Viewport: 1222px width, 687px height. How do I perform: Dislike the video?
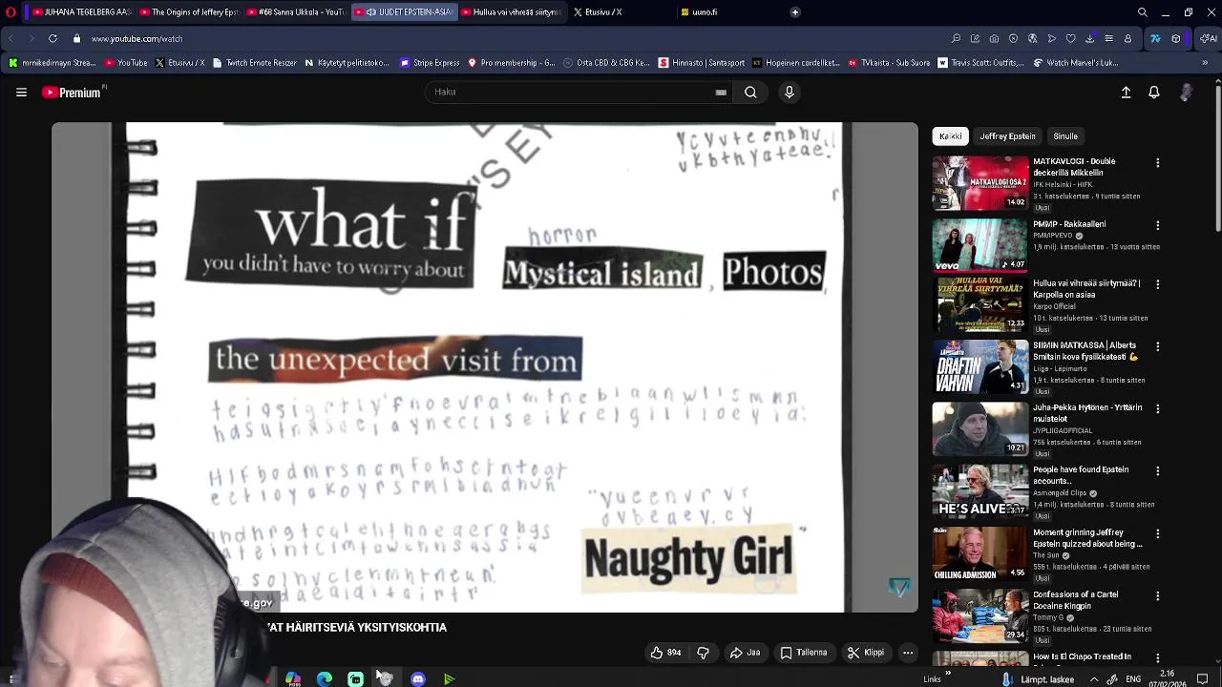[x=703, y=653]
